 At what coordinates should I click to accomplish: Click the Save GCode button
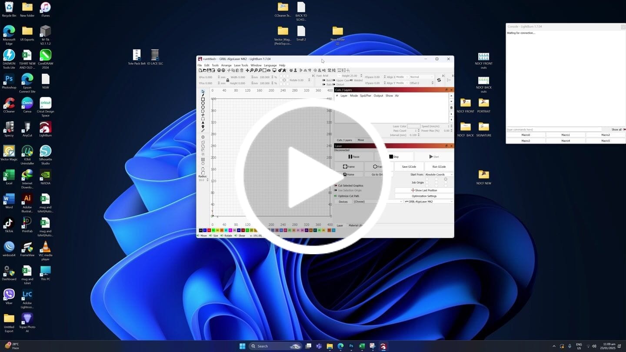[x=409, y=166]
